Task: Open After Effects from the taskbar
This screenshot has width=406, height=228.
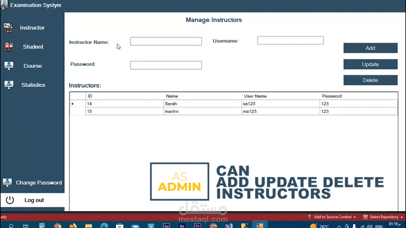Action: coord(166,226)
